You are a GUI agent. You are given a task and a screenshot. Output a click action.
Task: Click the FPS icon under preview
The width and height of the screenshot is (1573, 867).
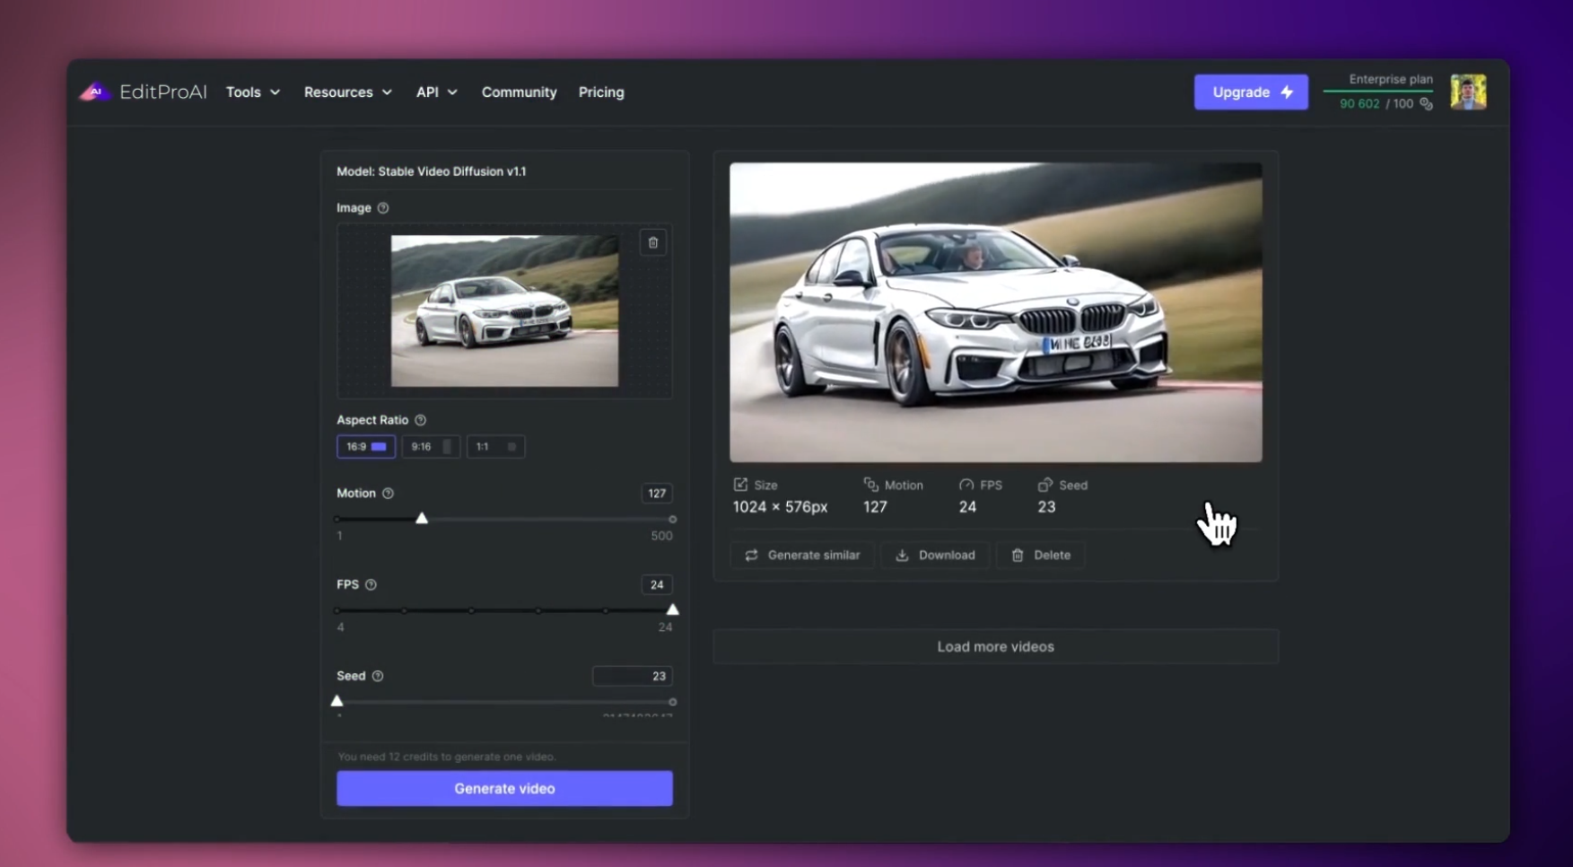coord(966,485)
